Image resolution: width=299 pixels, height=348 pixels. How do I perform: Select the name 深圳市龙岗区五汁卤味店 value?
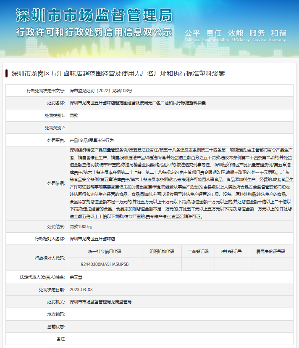click(92, 239)
